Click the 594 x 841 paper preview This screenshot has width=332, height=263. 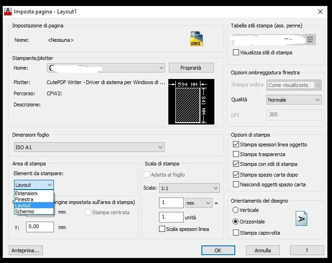(191, 102)
